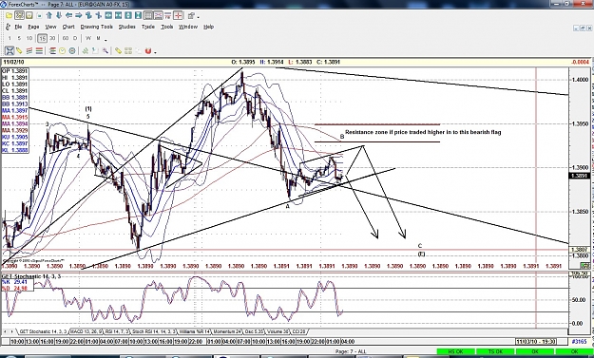Open the Page menu
Image resolution: width=594 pixels, height=358 pixels.
(x=33, y=27)
